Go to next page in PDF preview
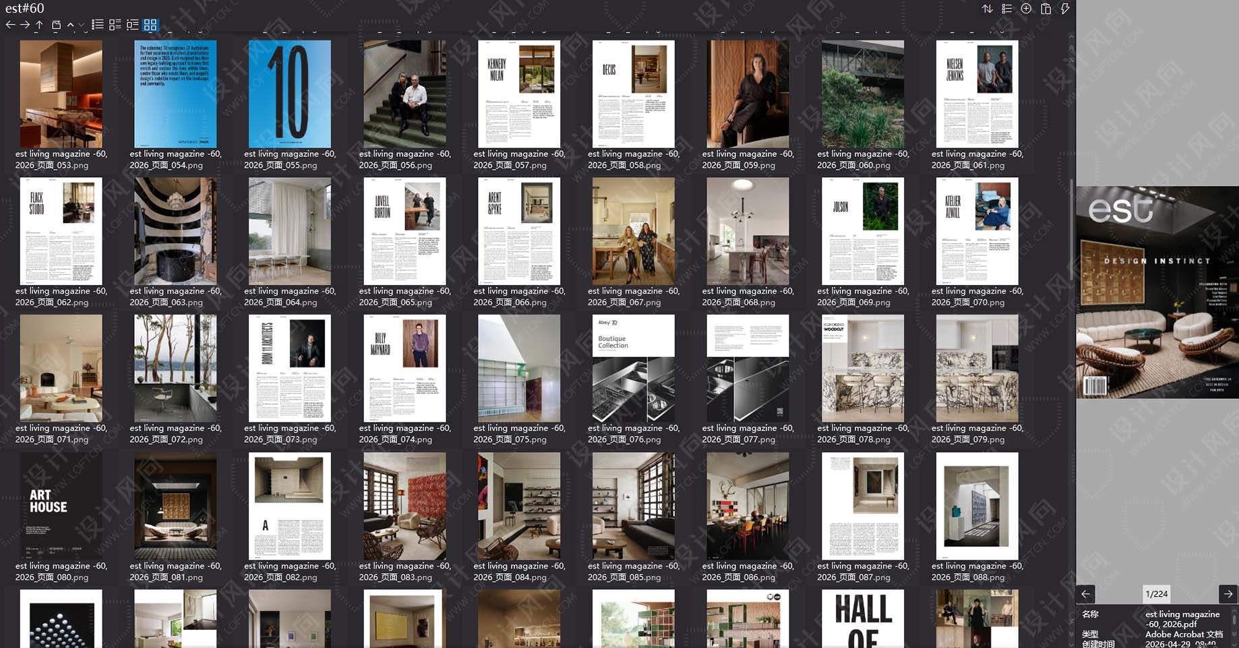Screen dimensions: 1239x648 1228,594
